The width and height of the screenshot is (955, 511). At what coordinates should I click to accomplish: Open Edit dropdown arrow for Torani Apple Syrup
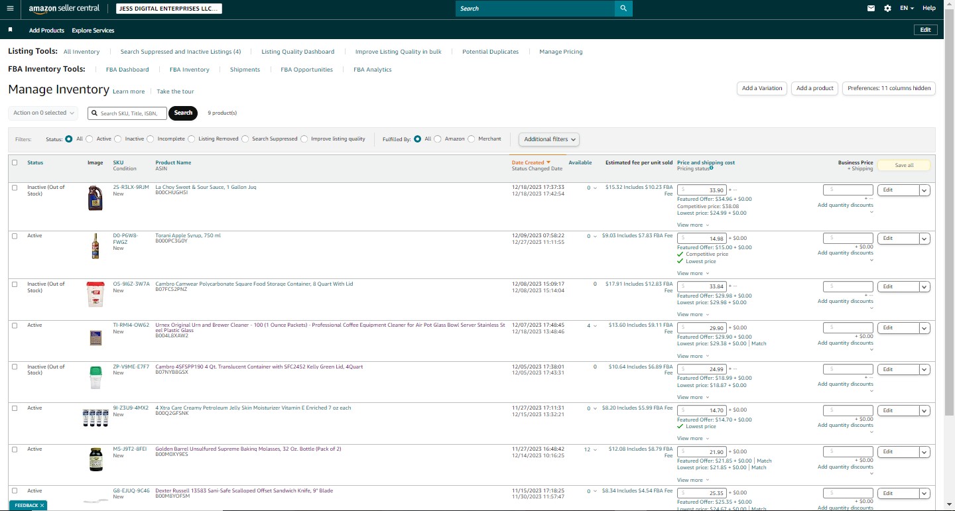(924, 239)
